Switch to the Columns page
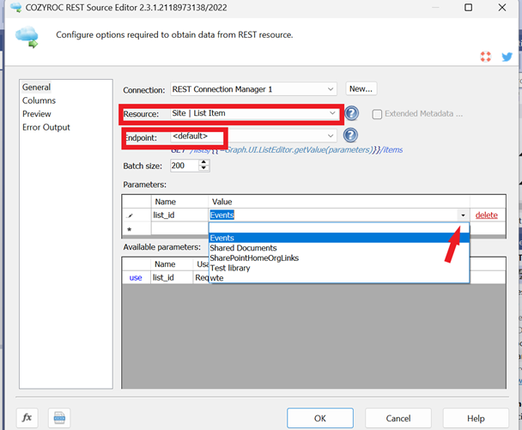This screenshot has height=430, width=522. pyautogui.click(x=39, y=100)
